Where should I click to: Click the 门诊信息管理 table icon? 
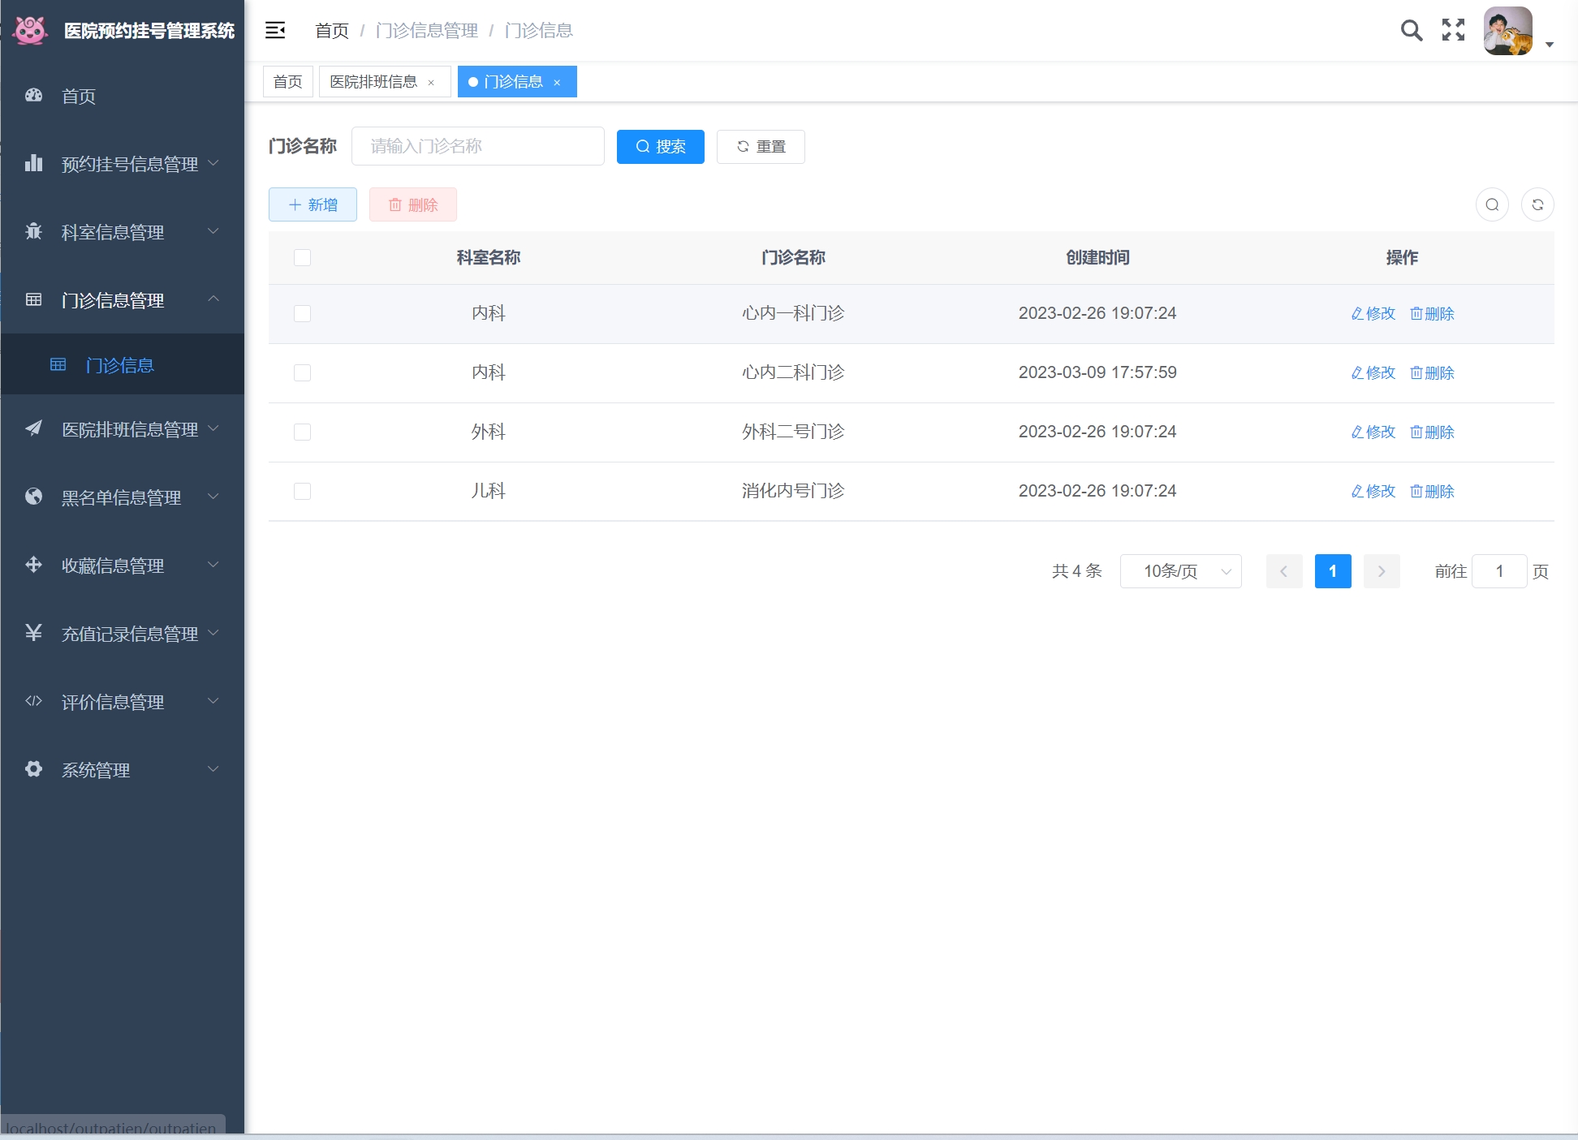pyautogui.click(x=33, y=299)
